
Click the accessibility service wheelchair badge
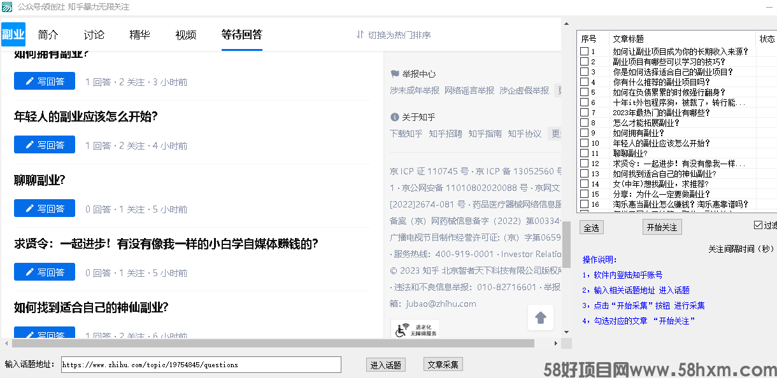(x=415, y=330)
